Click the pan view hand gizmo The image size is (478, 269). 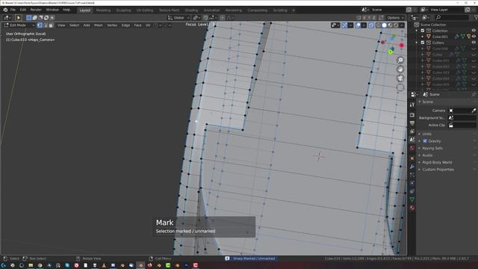(400, 69)
